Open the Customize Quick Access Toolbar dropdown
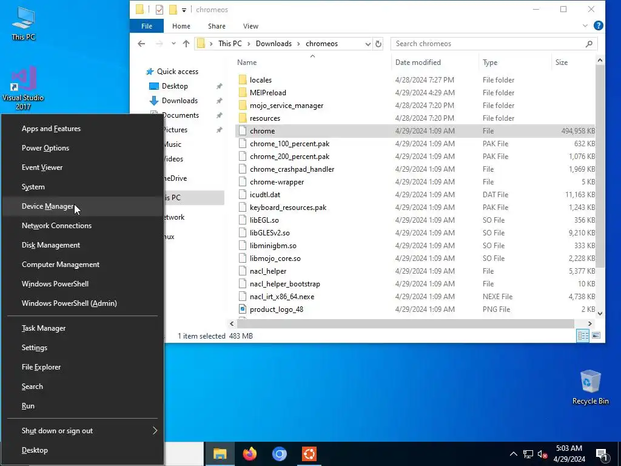This screenshot has width=621, height=466. tap(184, 10)
